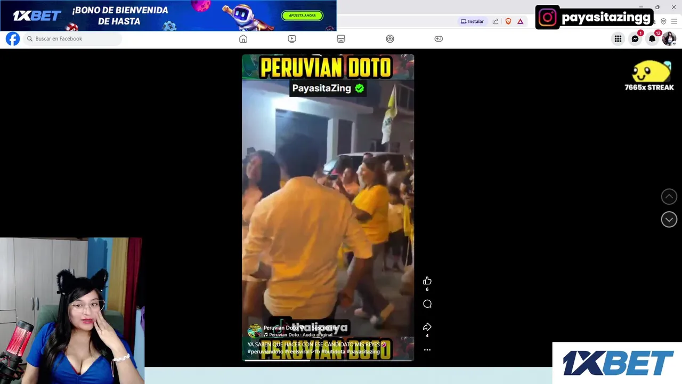
Task: Open Messenger chats icon
Action: [x=635, y=39]
